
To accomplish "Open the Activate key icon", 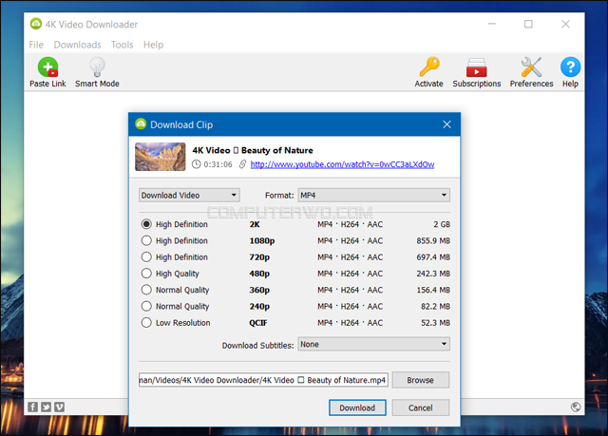I will pyautogui.click(x=429, y=66).
